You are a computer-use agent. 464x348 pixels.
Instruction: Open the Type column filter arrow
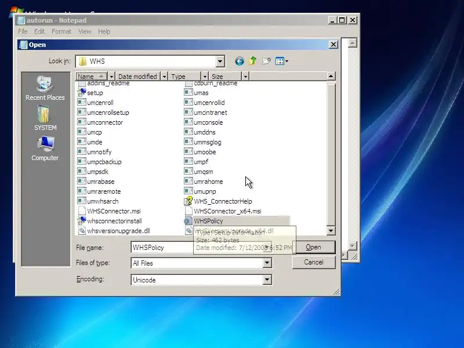(x=205, y=77)
